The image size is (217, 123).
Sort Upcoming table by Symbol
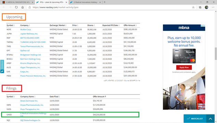click(11, 25)
